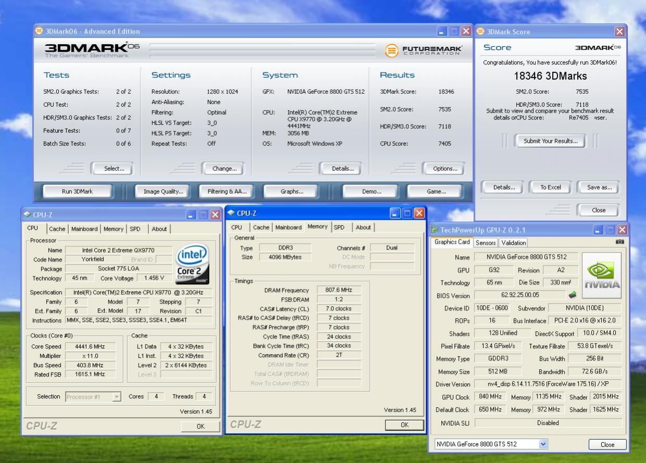
Task: Click the CAS# Latency 7.0 clocks field
Action: [338, 309]
